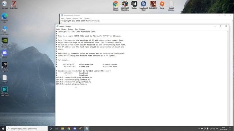Open Формат menu in front Notepad

71,29
